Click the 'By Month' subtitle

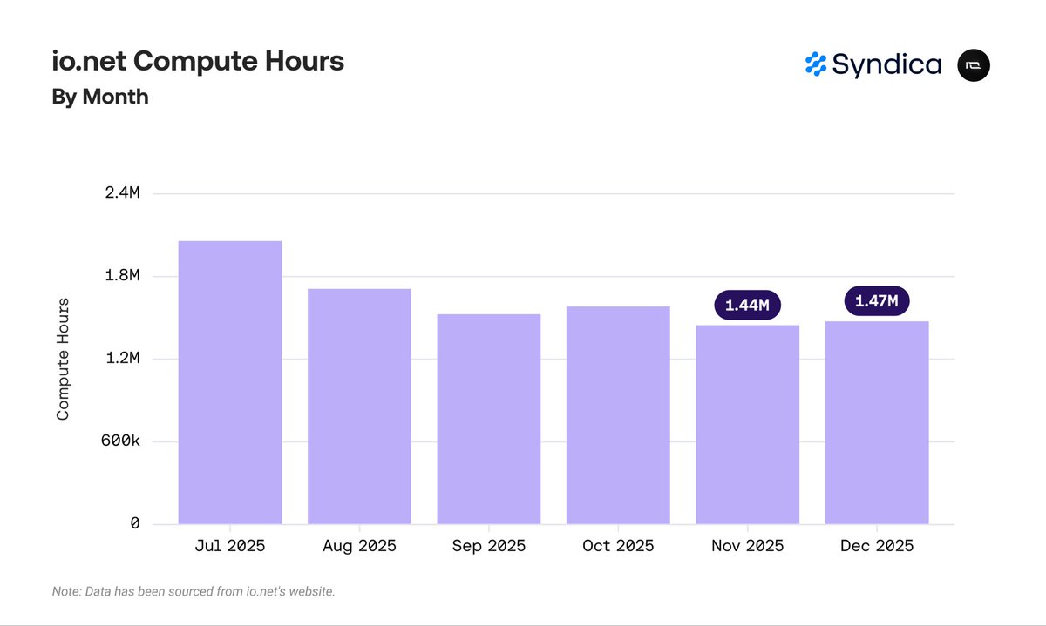click(100, 97)
